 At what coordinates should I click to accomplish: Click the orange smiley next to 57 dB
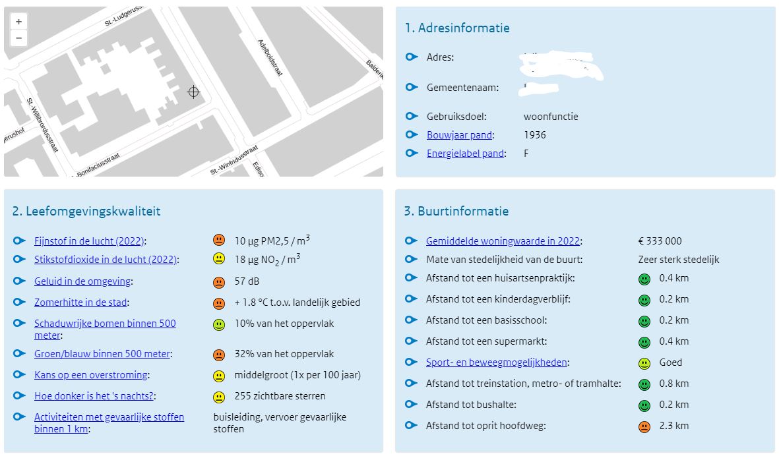(x=218, y=282)
